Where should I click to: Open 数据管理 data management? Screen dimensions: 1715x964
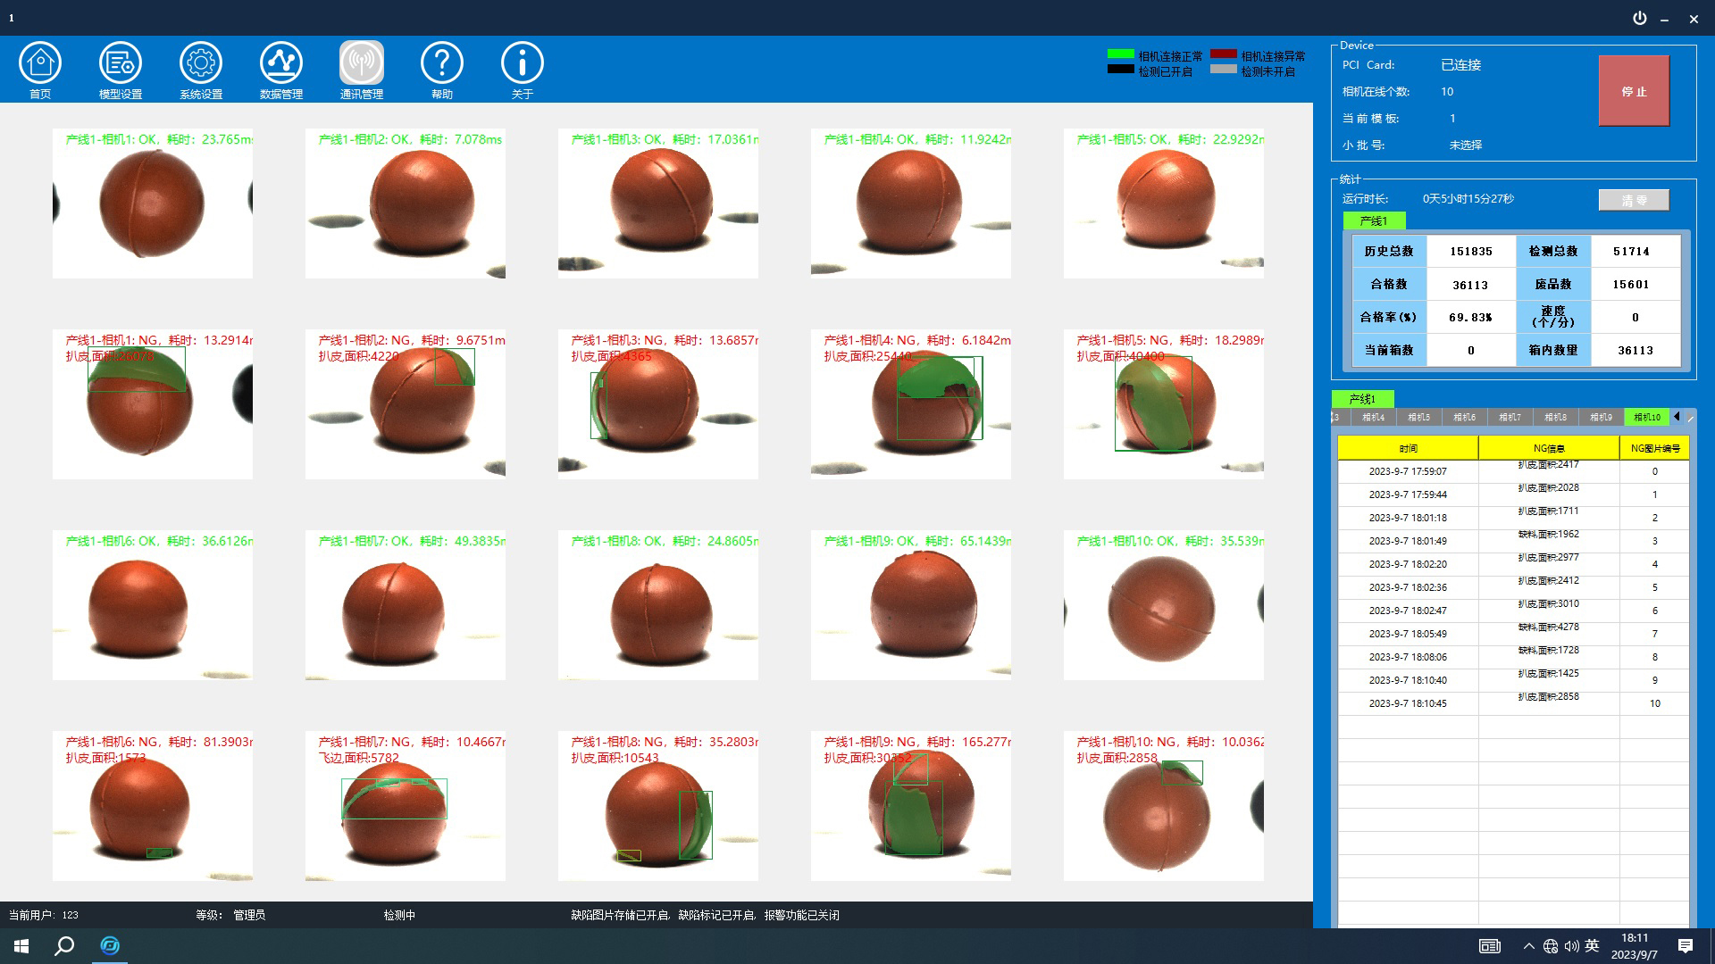(x=281, y=64)
